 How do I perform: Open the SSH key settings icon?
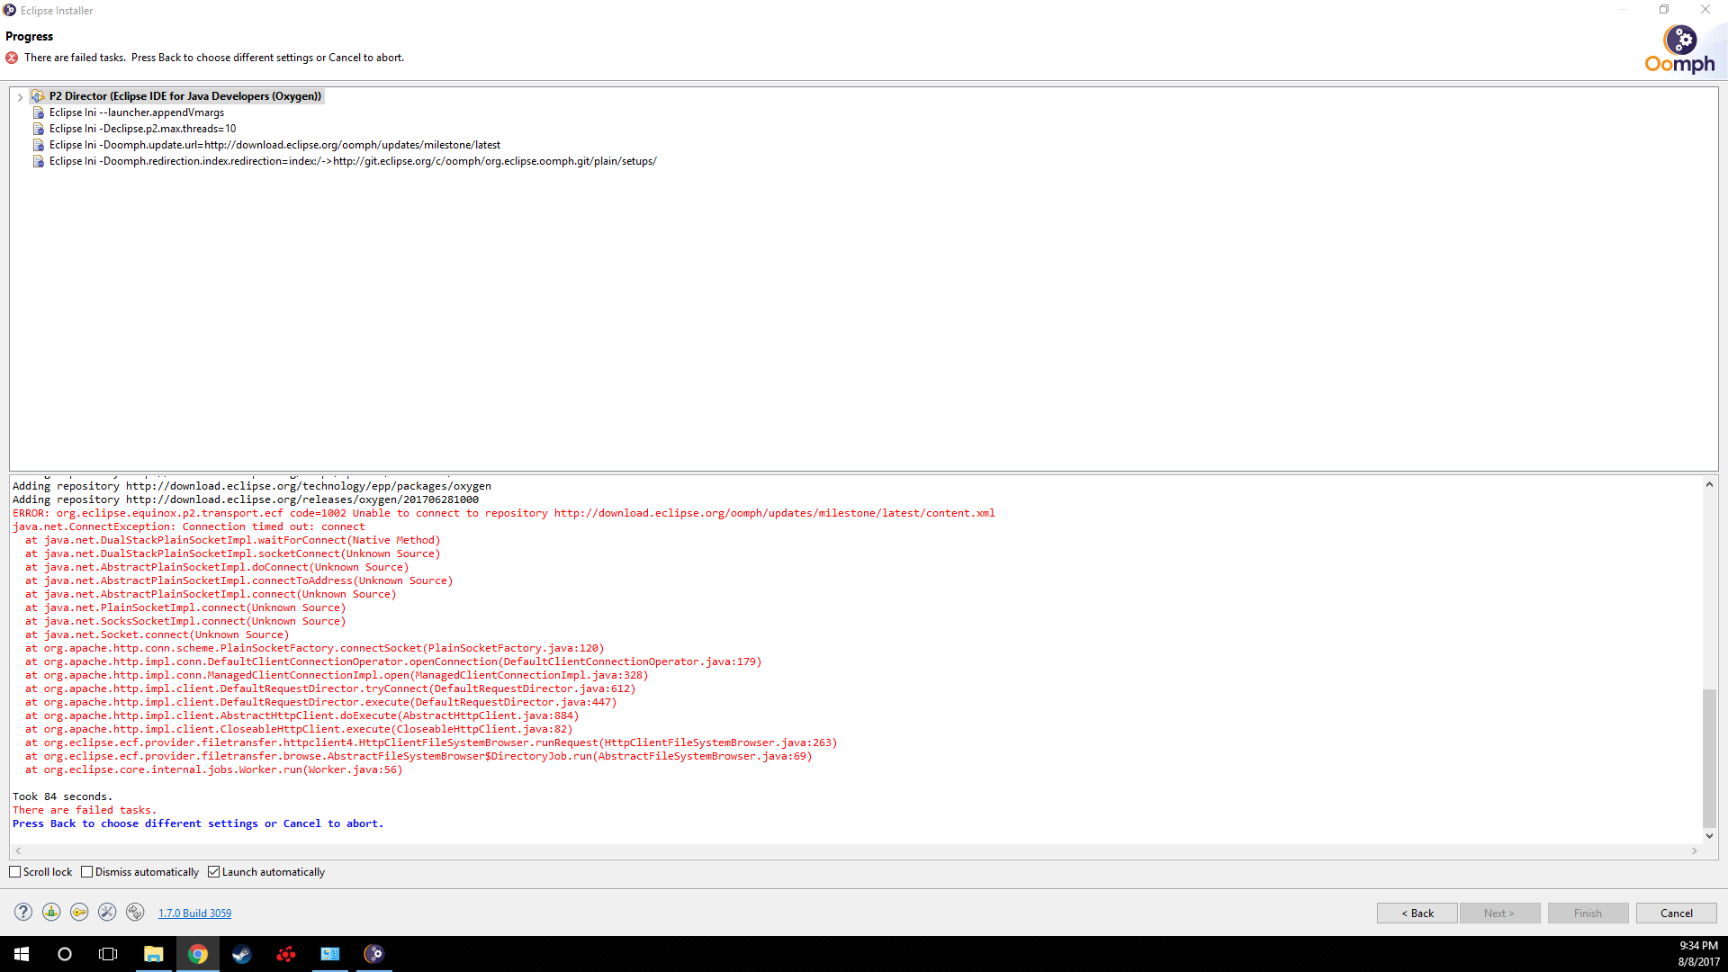point(79,912)
